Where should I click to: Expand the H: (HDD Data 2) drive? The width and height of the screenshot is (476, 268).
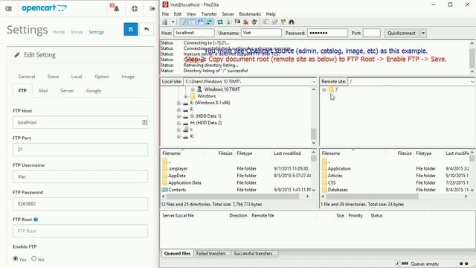tap(178, 123)
